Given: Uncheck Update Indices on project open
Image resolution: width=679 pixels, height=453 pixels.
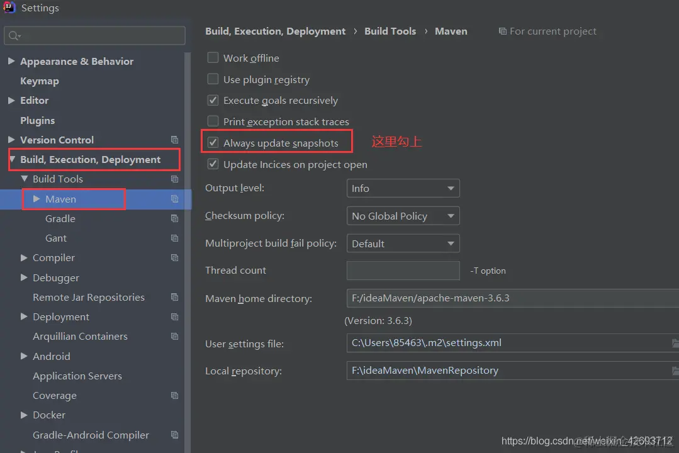Looking at the screenshot, I should click(213, 164).
